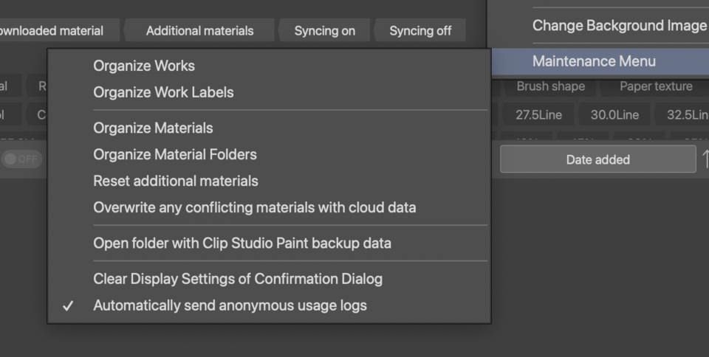The width and height of the screenshot is (709, 357).
Task: Pick the 27.5Line tag
Action: click(x=538, y=114)
